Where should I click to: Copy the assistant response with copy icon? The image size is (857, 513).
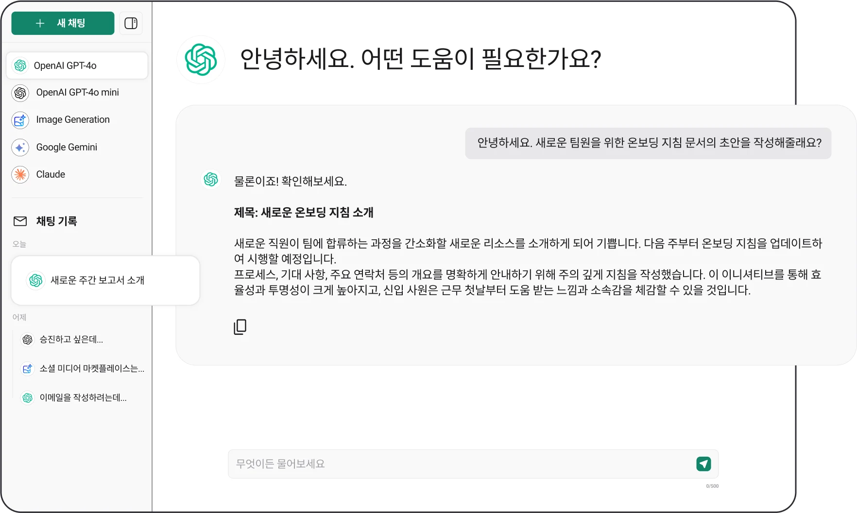(240, 327)
